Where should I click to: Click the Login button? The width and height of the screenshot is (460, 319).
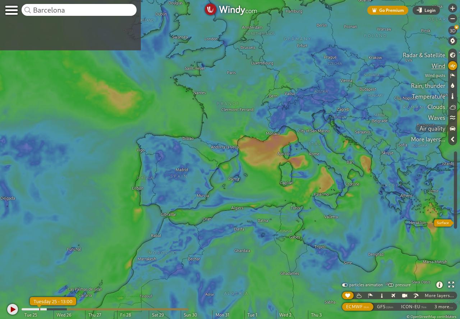(x=426, y=10)
